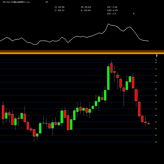Image resolution: width=164 pixels, height=164 pixels.
Task: Click the AR ticker symbol label
Action: tap(47, 2)
